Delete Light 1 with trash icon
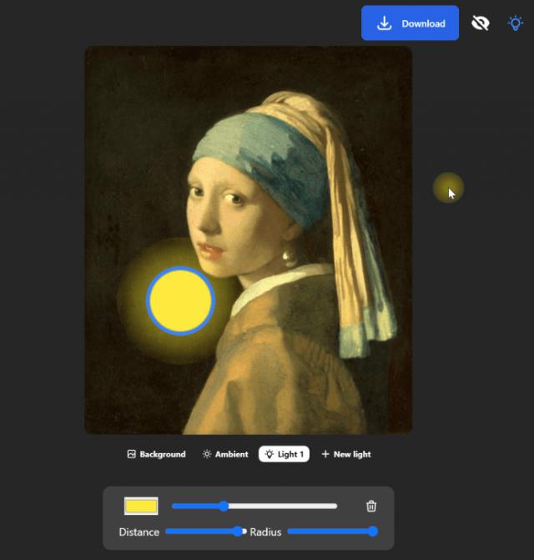 371,506
